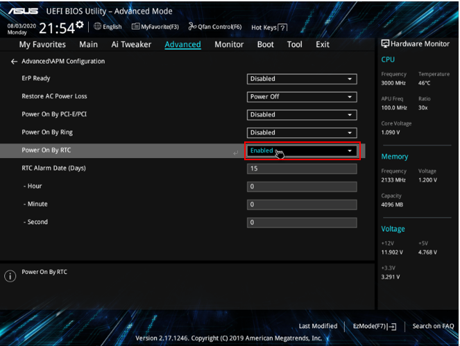The image size is (460, 346).
Task: Click the EzMode exit arrow icon
Action: coord(392,327)
